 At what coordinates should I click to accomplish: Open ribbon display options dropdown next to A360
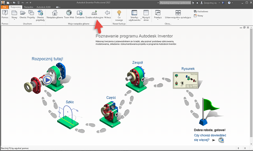click(58, 7)
